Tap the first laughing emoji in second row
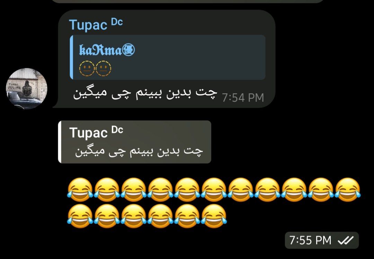Image resolution: width=374 pixels, height=259 pixels. [80, 216]
